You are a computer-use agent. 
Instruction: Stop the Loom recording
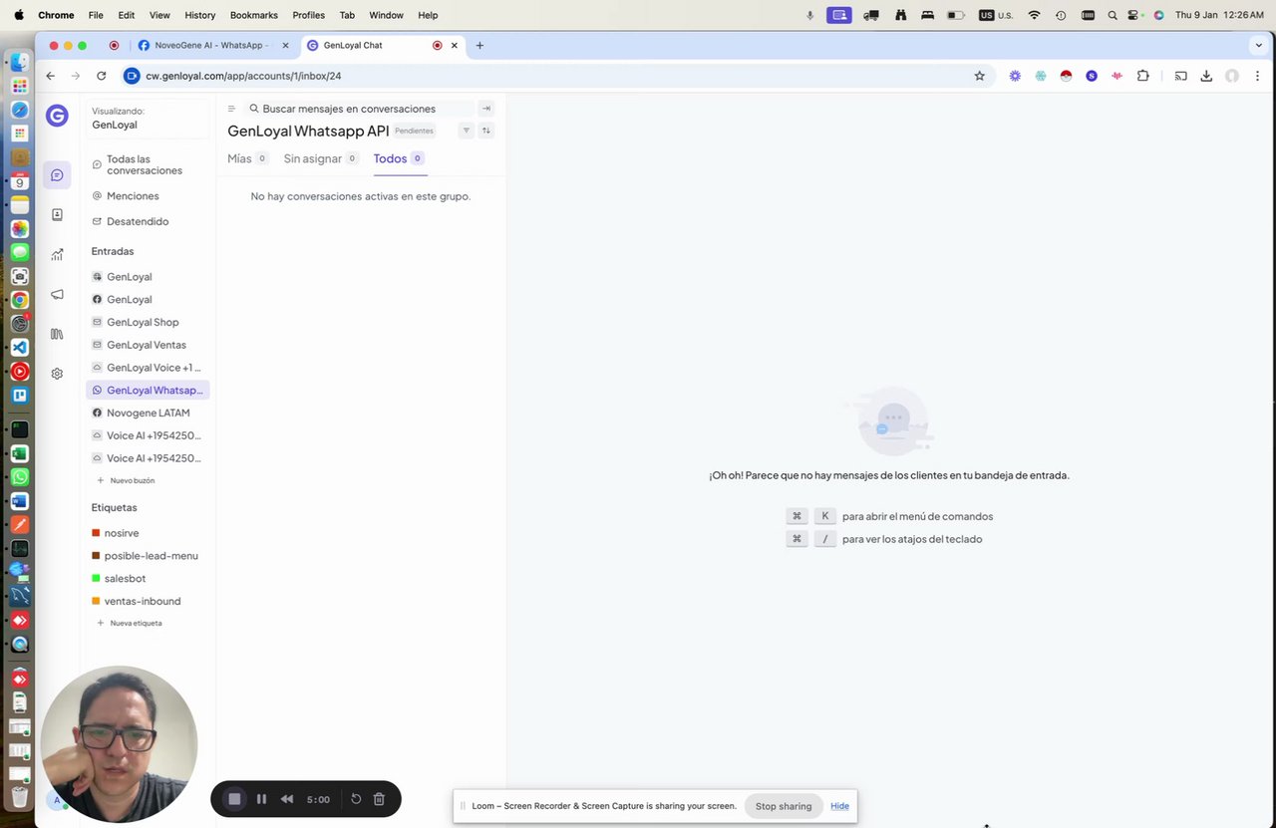point(234,799)
